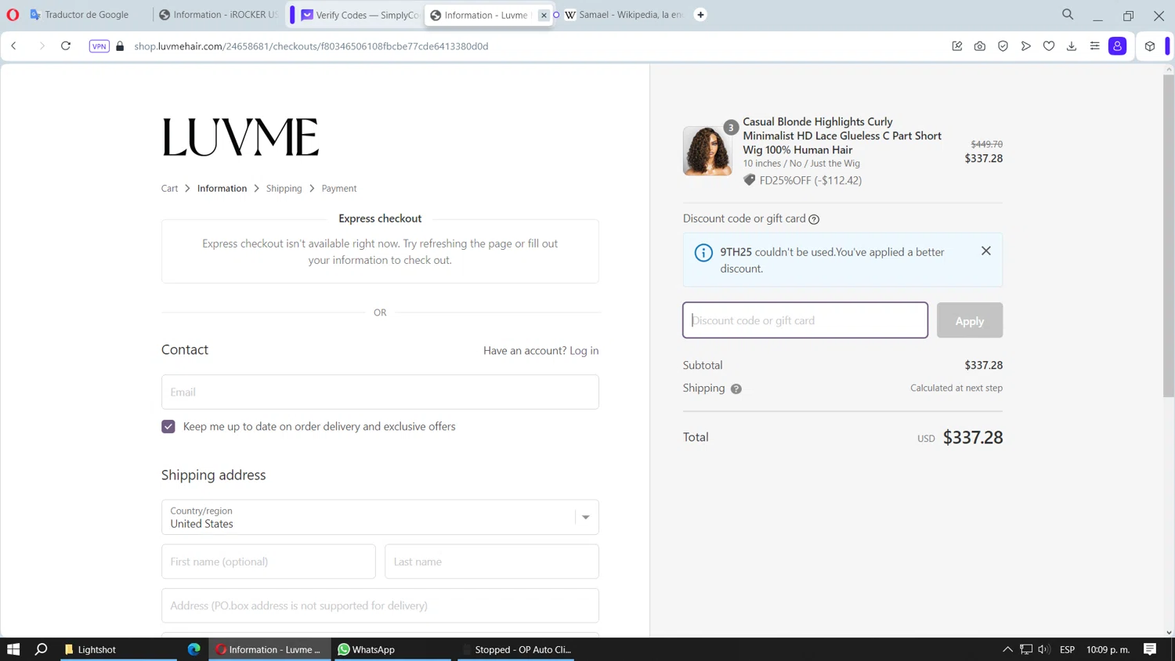Open the player arrow icon in the toolbar
This screenshot has width=1175, height=661.
tap(1025, 46)
